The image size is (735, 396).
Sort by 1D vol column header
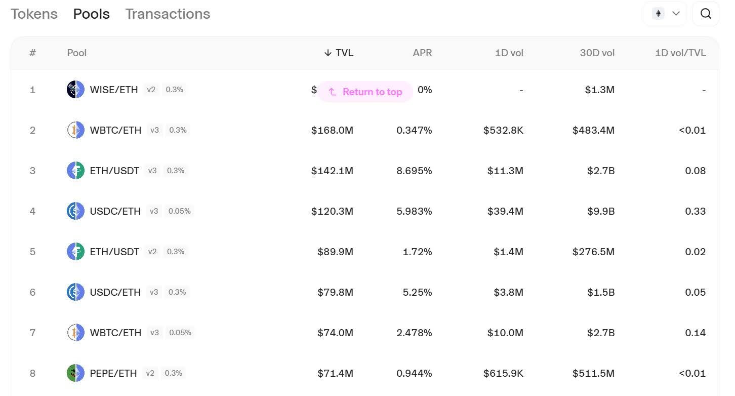pyautogui.click(x=509, y=53)
